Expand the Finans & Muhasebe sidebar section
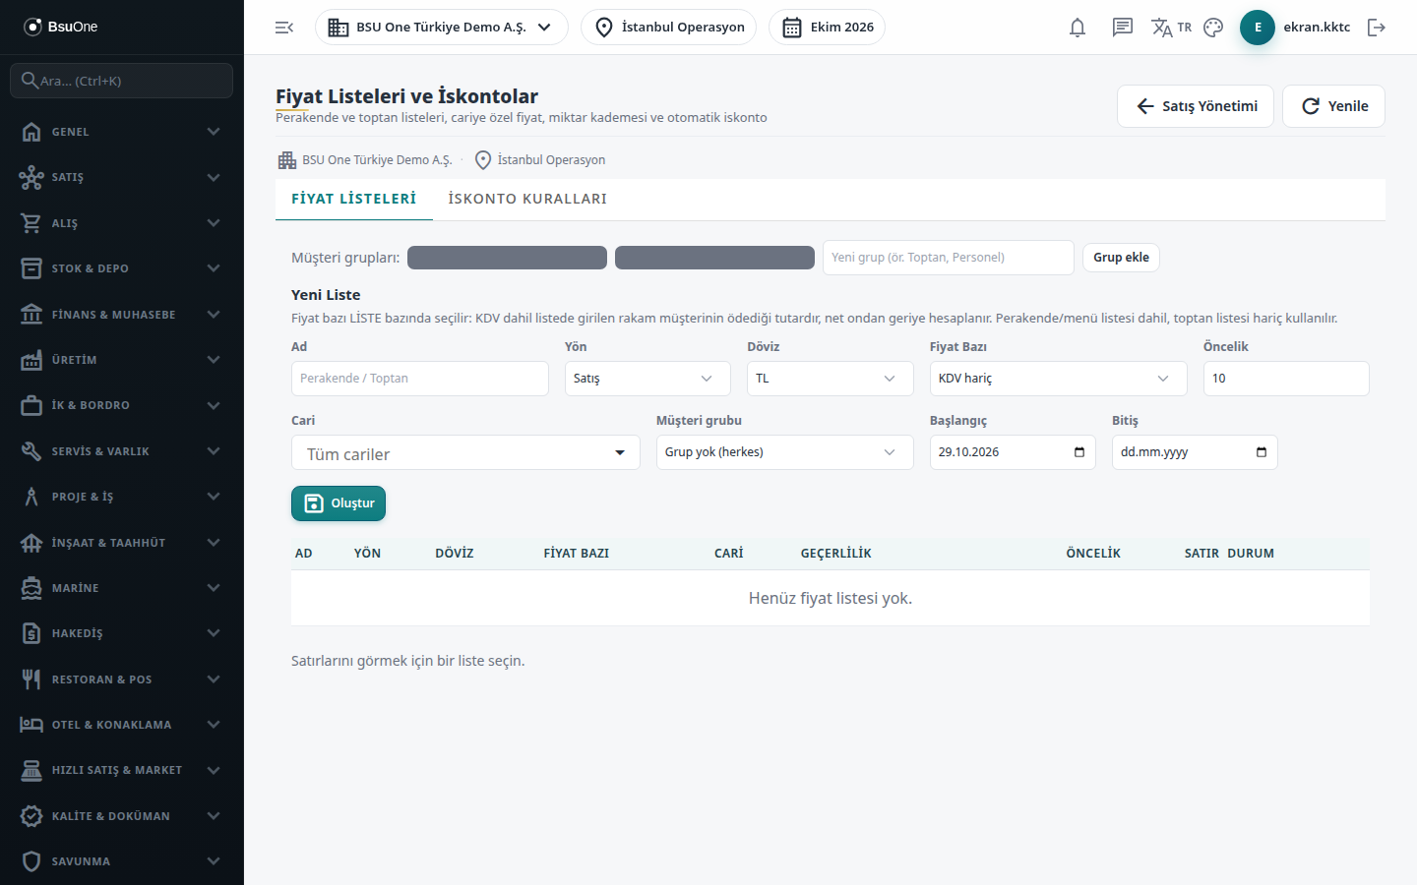Image resolution: width=1417 pixels, height=885 pixels. click(x=122, y=315)
